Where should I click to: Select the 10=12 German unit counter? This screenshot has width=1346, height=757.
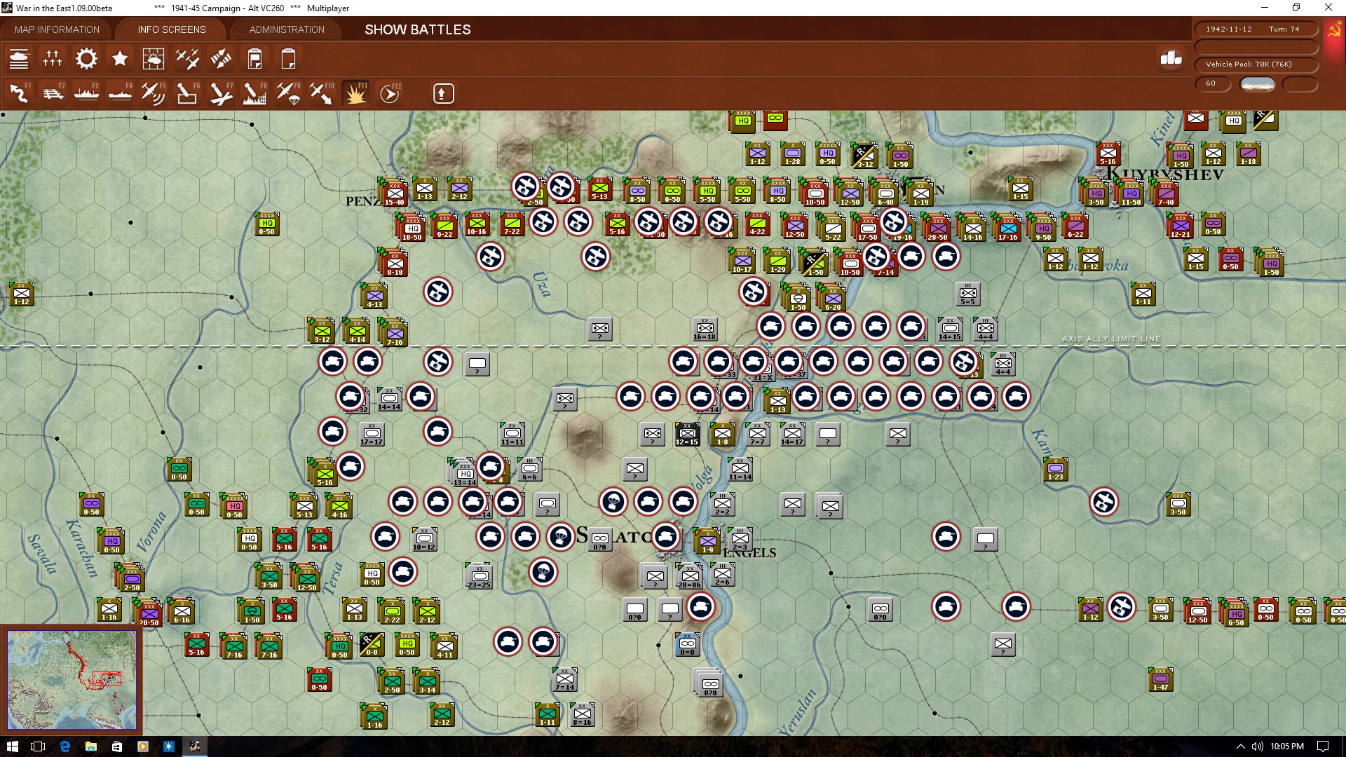pyautogui.click(x=425, y=539)
